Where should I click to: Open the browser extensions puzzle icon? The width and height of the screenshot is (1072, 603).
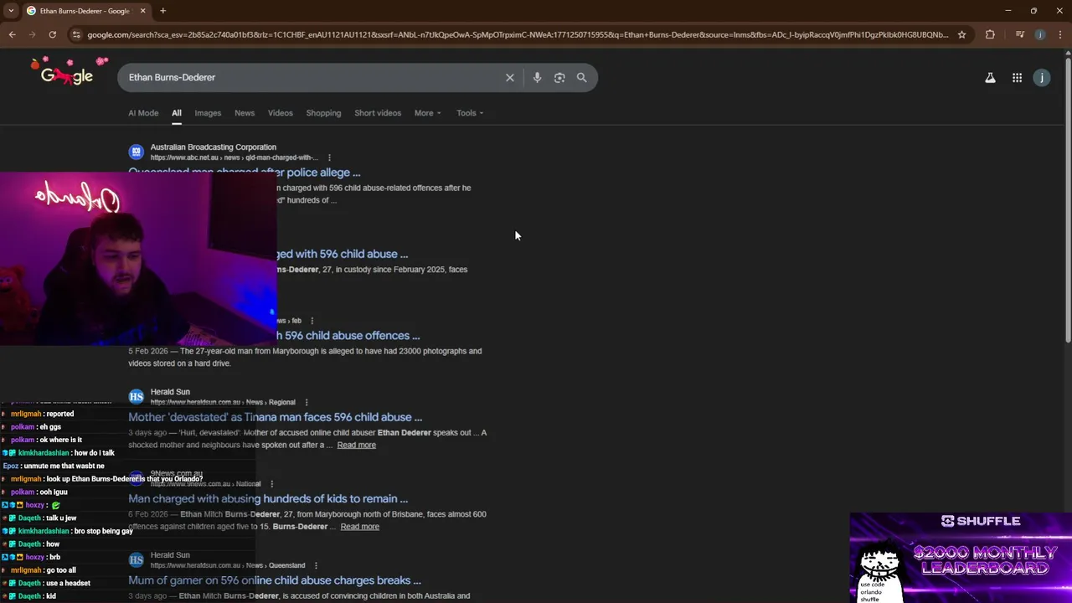tap(990, 34)
